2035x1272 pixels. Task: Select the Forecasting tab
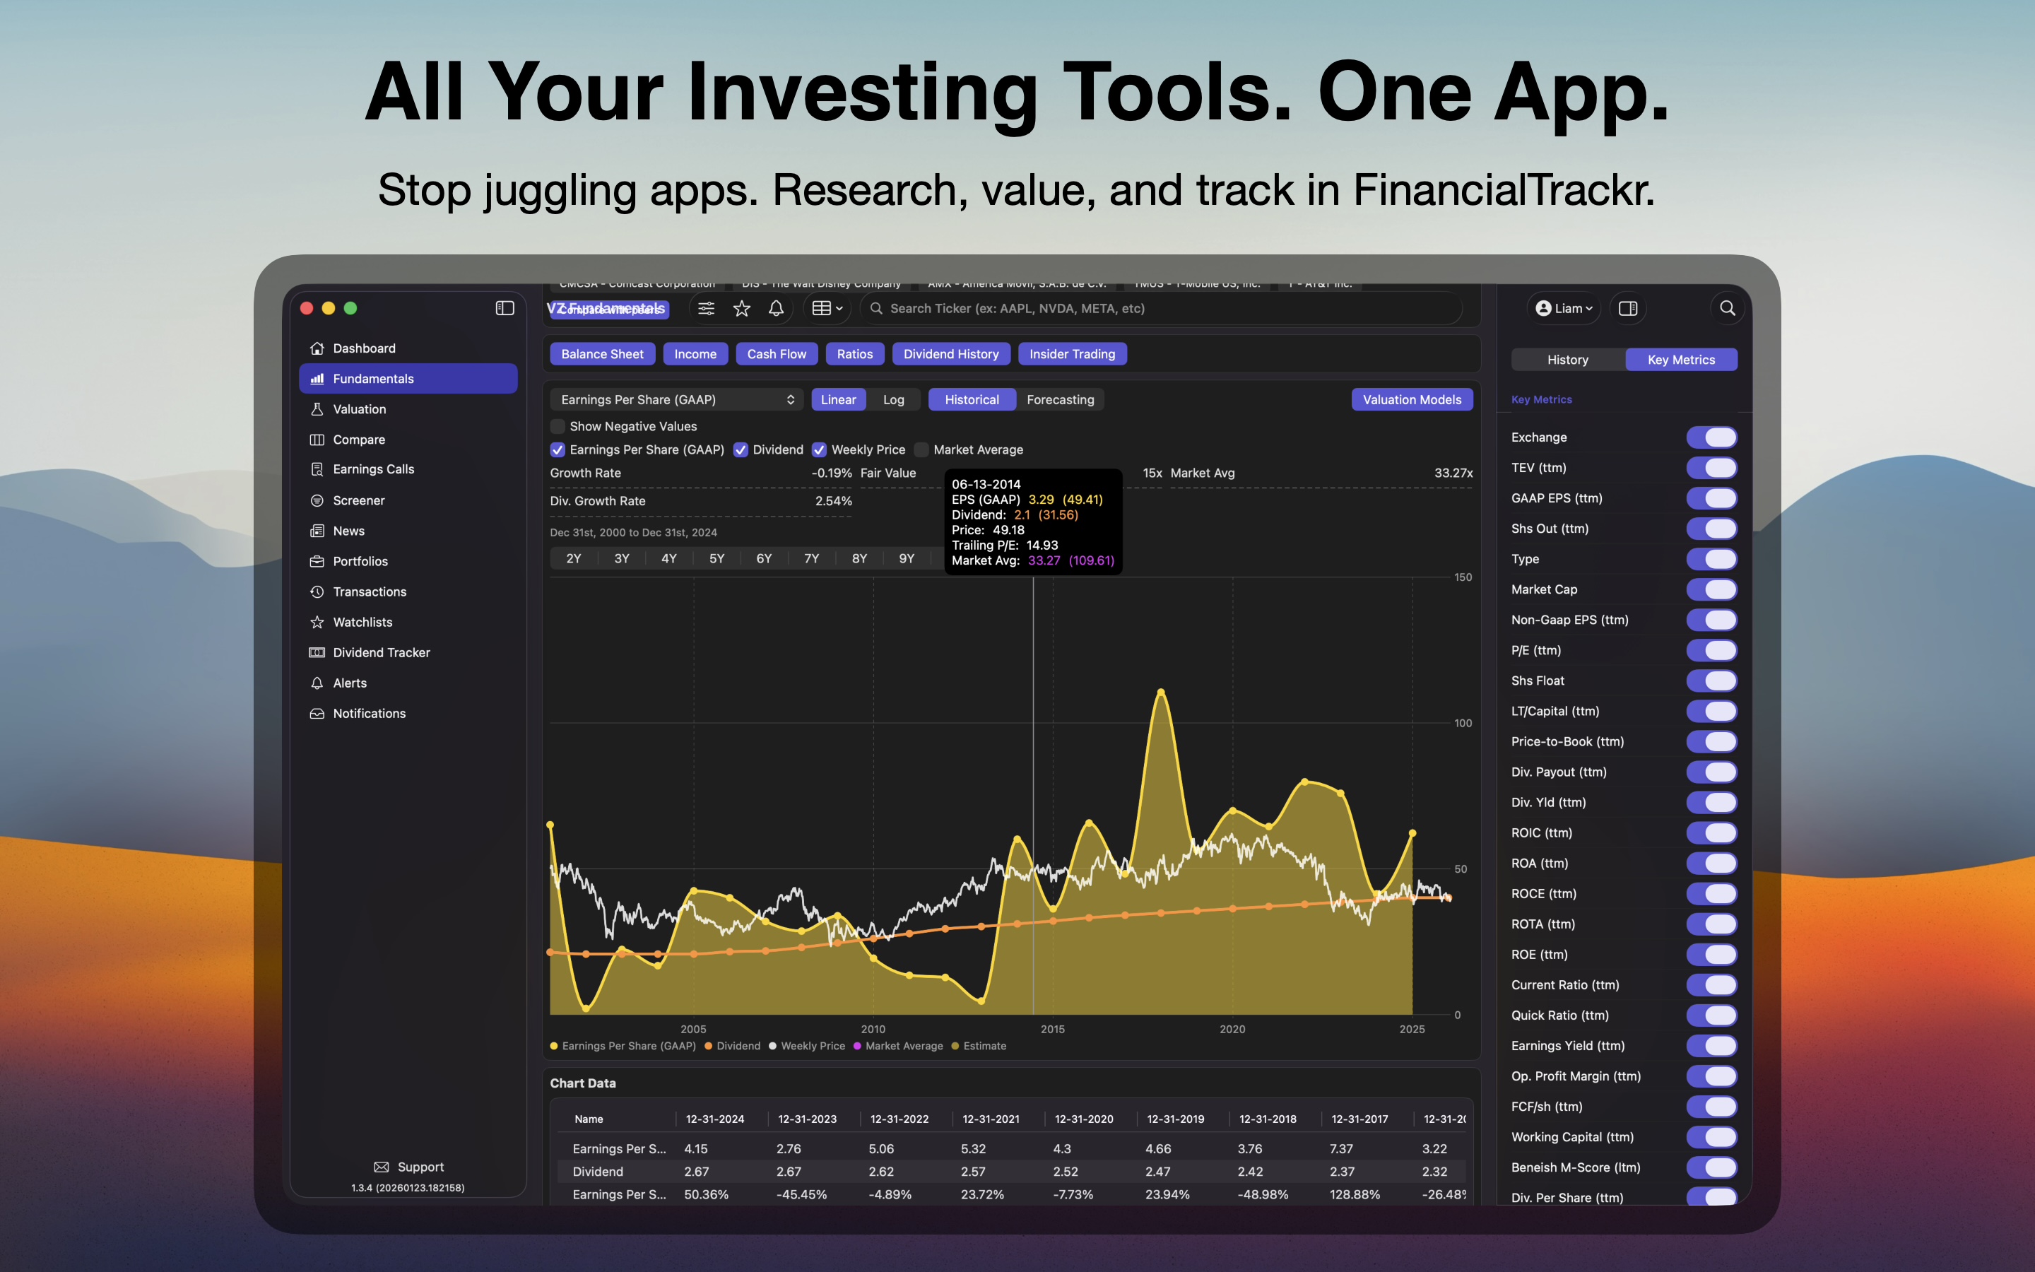coord(1060,399)
